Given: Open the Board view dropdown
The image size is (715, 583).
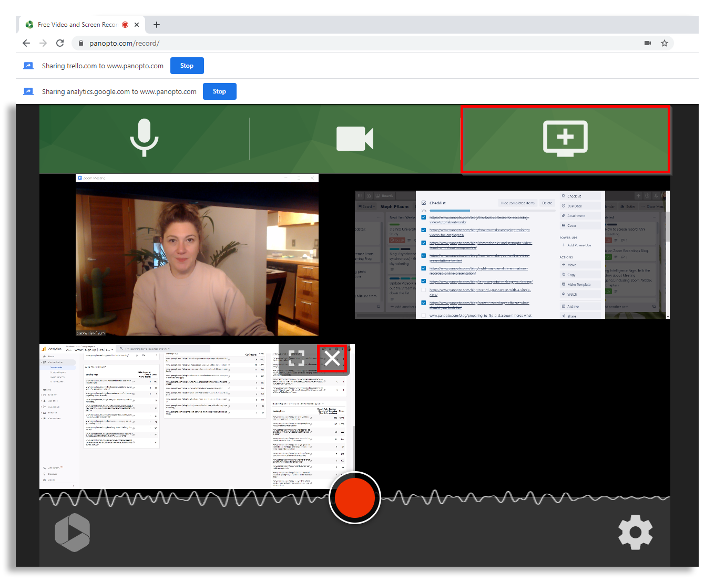Looking at the screenshot, I should [367, 206].
